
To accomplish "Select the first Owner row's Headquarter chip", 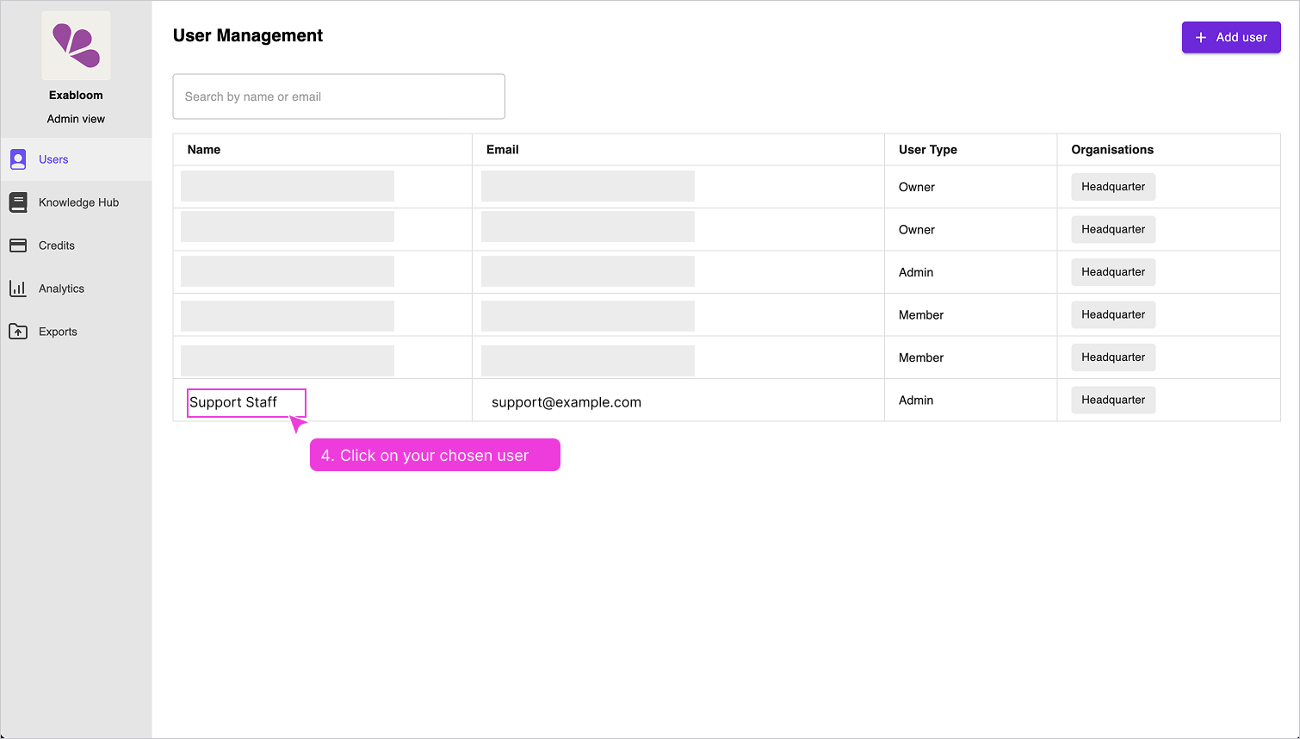I will (x=1112, y=186).
